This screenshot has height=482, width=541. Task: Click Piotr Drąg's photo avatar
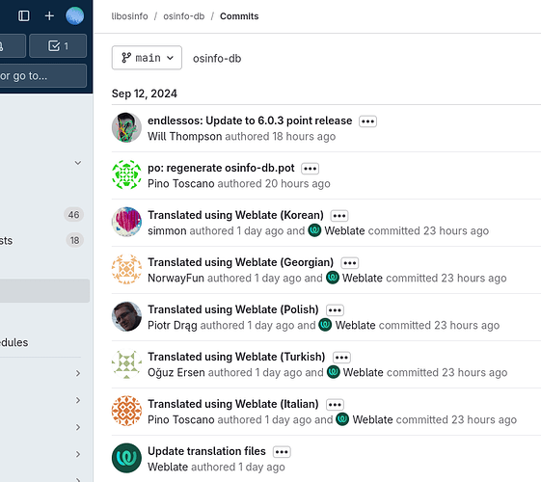[126, 316]
